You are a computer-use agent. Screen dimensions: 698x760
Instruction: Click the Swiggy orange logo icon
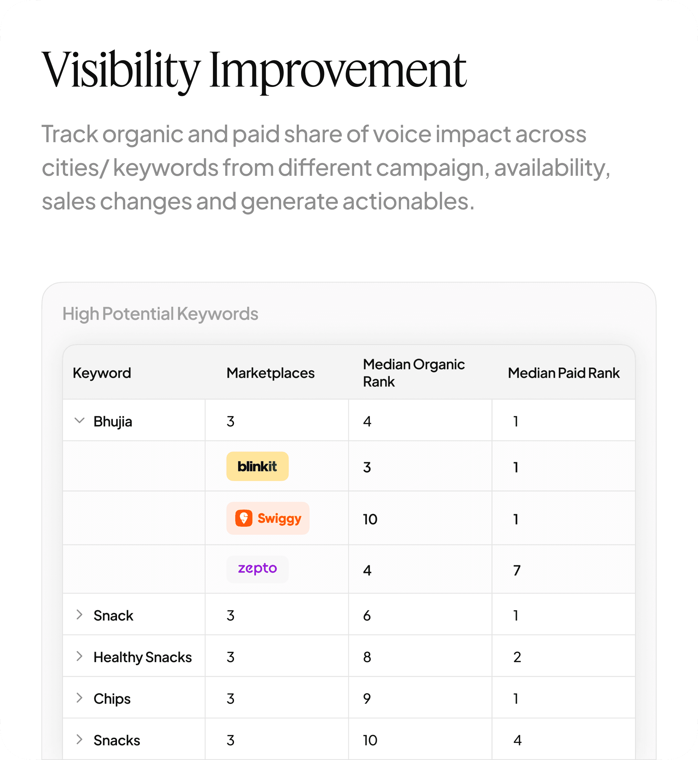pos(244,518)
